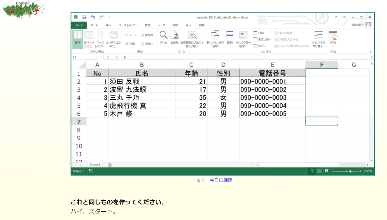Add a new sheet with the + button
387x220 pixels.
[109, 165]
